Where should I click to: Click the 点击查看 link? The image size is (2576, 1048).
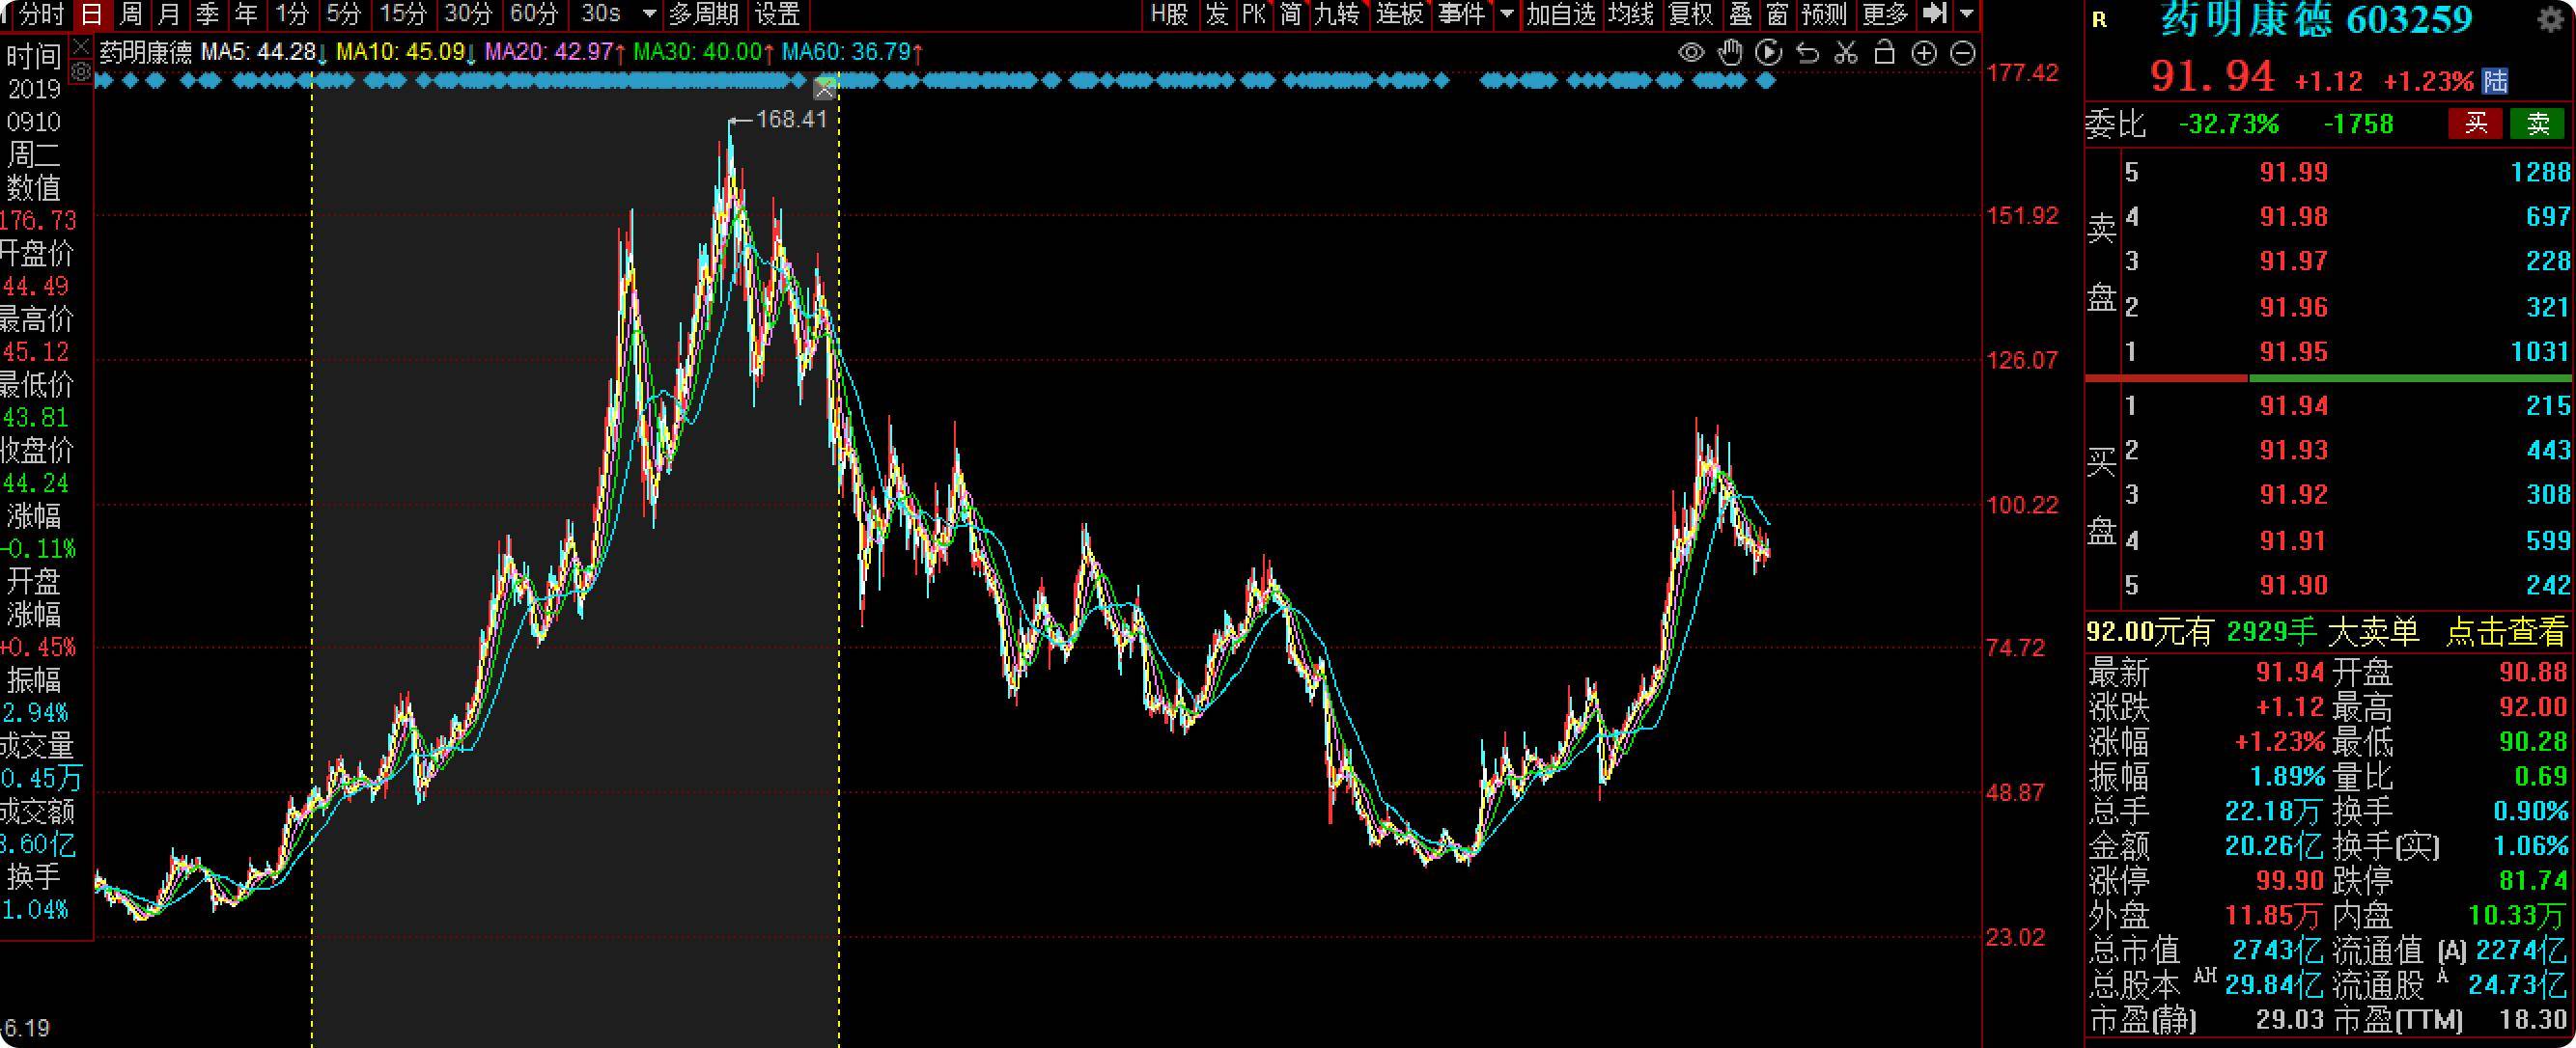[2506, 632]
